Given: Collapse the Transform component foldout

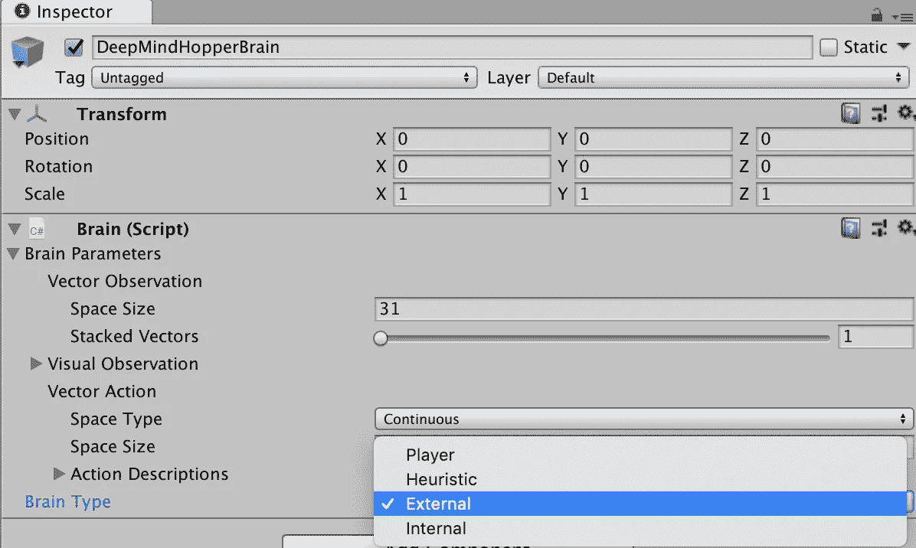Looking at the screenshot, I should pos(15,114).
